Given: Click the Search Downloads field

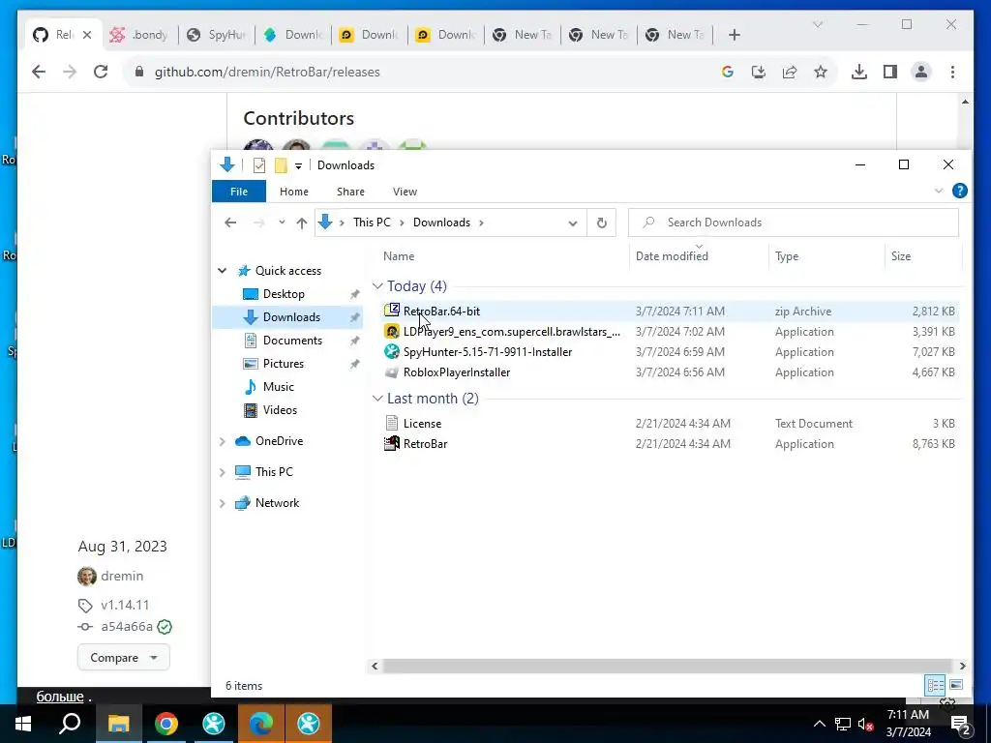Looking at the screenshot, I should tap(794, 223).
